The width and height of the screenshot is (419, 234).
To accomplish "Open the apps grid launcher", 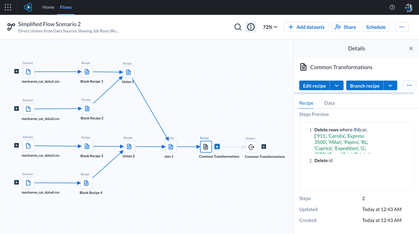I will (8, 7).
